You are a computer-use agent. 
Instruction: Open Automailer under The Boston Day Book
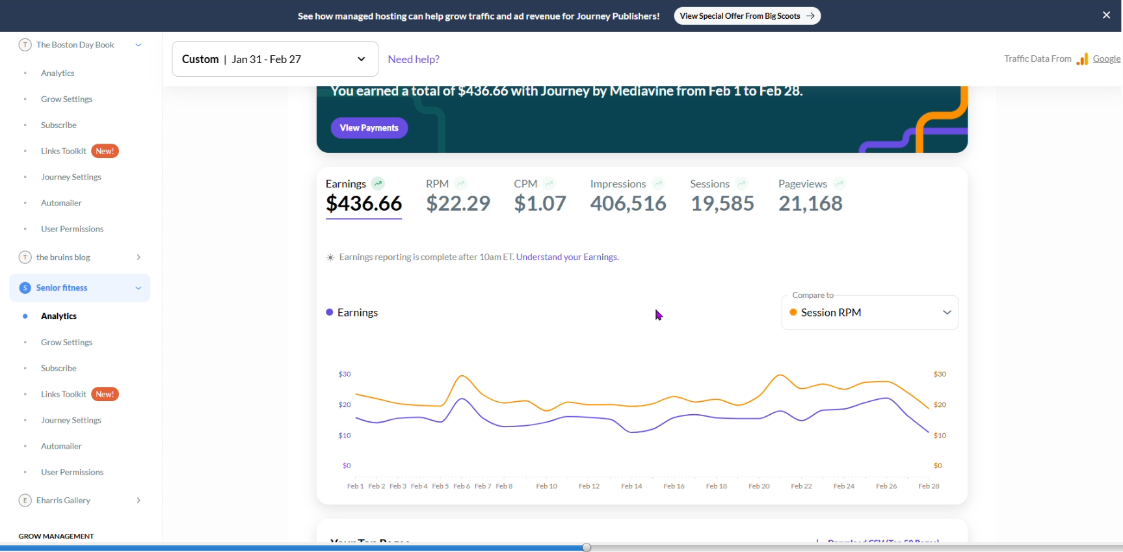click(61, 203)
